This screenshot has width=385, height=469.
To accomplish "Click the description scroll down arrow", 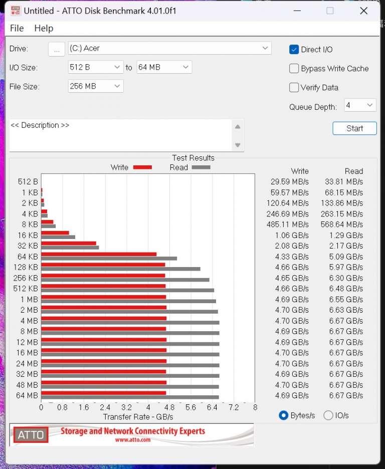I will tap(238, 145).
